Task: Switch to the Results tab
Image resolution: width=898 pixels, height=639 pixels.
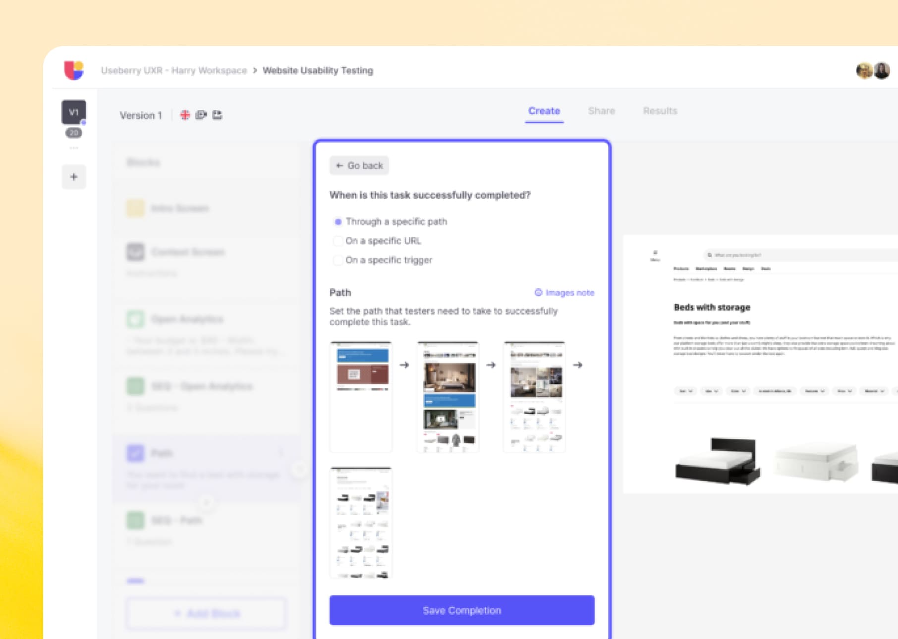Action: click(660, 111)
